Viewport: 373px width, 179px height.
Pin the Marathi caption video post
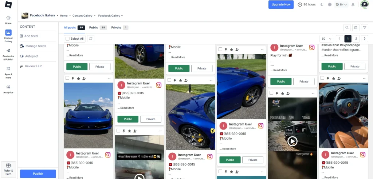click(x=124, y=131)
